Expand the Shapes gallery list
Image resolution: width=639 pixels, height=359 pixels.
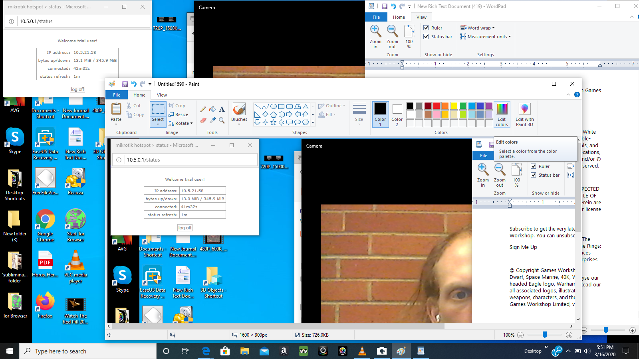313,122
